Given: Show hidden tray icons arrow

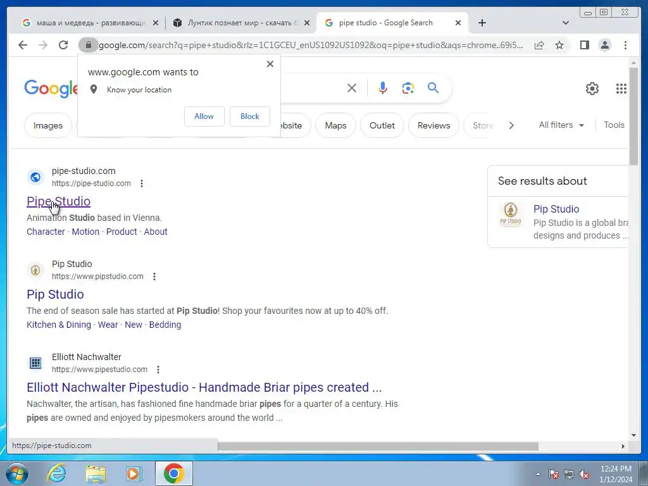Looking at the screenshot, I should click(x=538, y=475).
